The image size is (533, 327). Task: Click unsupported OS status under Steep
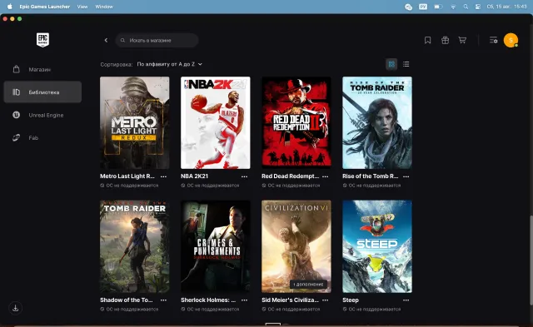tap(372, 309)
